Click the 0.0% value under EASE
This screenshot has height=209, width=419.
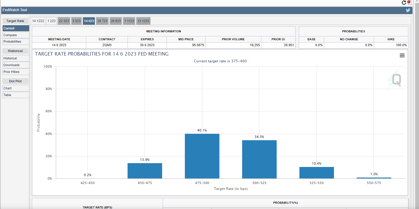pos(319,45)
